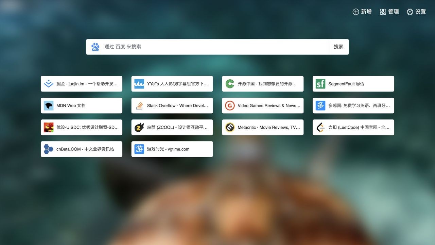Viewport: 435px width, 245px height.
Task: Open 游戏时光 - vgtime.com title
Action: (x=168, y=149)
